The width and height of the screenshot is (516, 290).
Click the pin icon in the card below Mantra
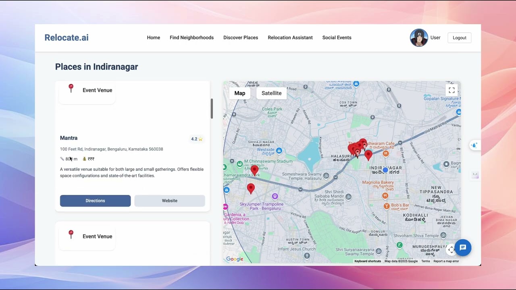coord(71,234)
